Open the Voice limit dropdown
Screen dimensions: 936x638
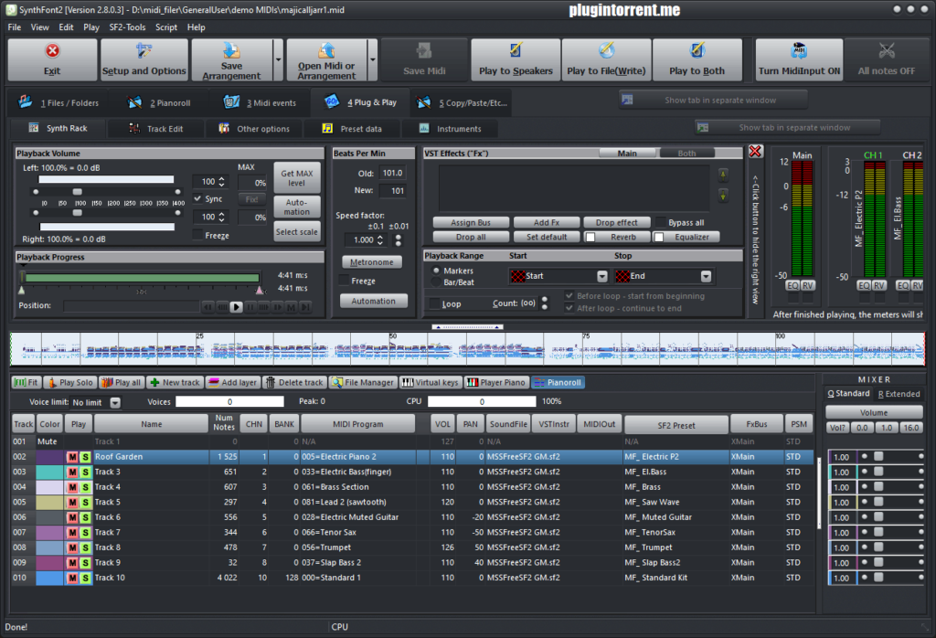click(115, 403)
